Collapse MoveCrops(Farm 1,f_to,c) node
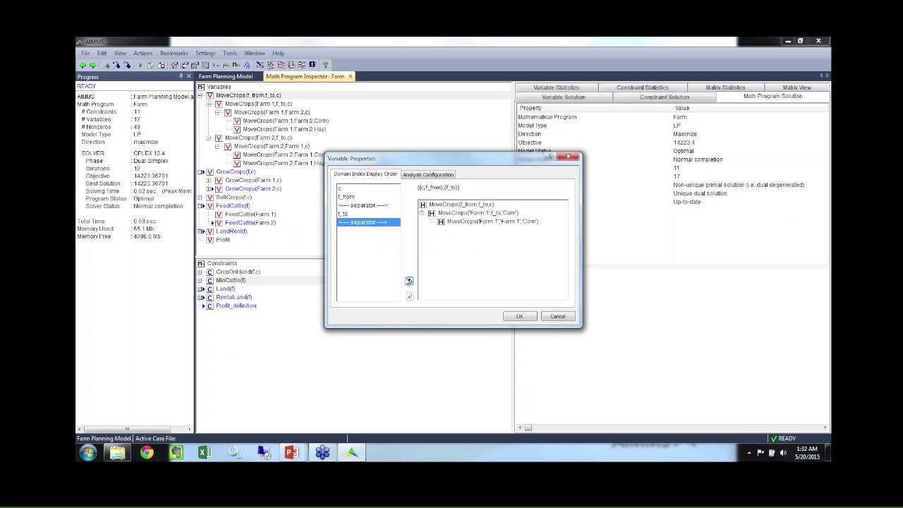Image resolution: width=903 pixels, height=508 pixels. 209,104
